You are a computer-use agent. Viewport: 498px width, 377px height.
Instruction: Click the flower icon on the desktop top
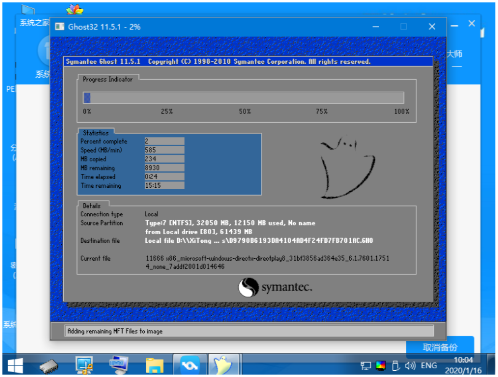pos(75,10)
